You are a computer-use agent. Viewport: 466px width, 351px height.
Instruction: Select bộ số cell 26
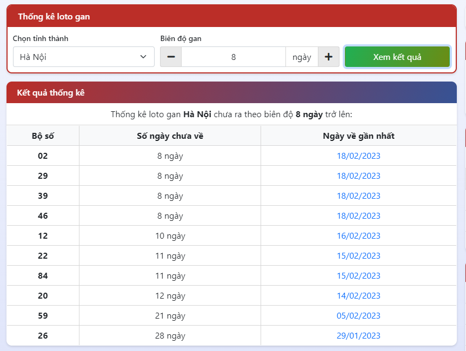[x=43, y=335]
